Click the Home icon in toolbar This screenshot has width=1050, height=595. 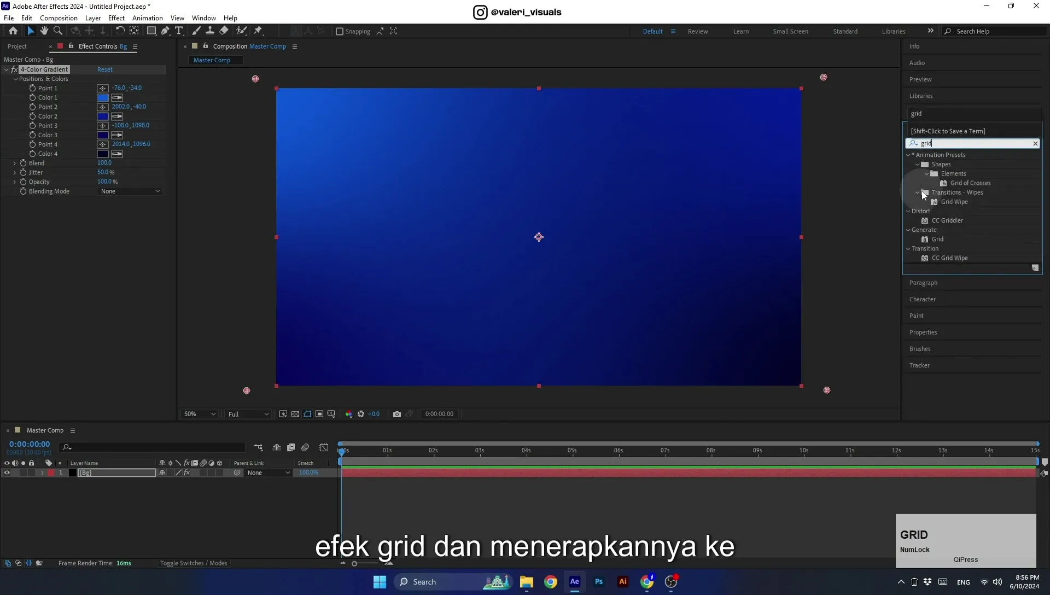point(13,31)
